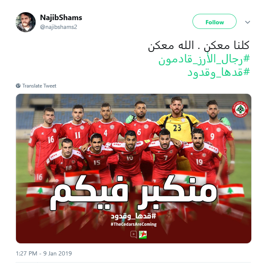Open the NajibShams display name link
The height and width of the screenshot is (263, 266).
coord(61,18)
